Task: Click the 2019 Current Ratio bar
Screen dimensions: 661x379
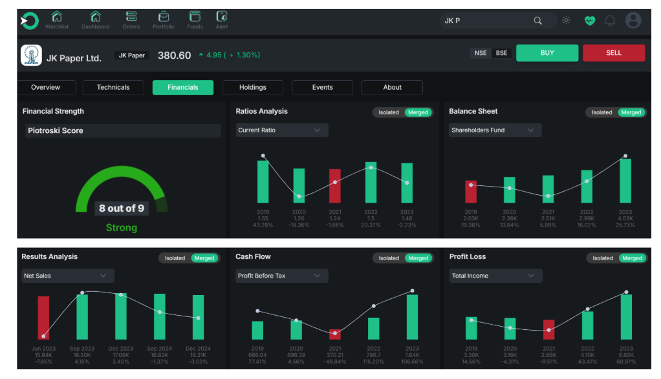Action: [263, 181]
